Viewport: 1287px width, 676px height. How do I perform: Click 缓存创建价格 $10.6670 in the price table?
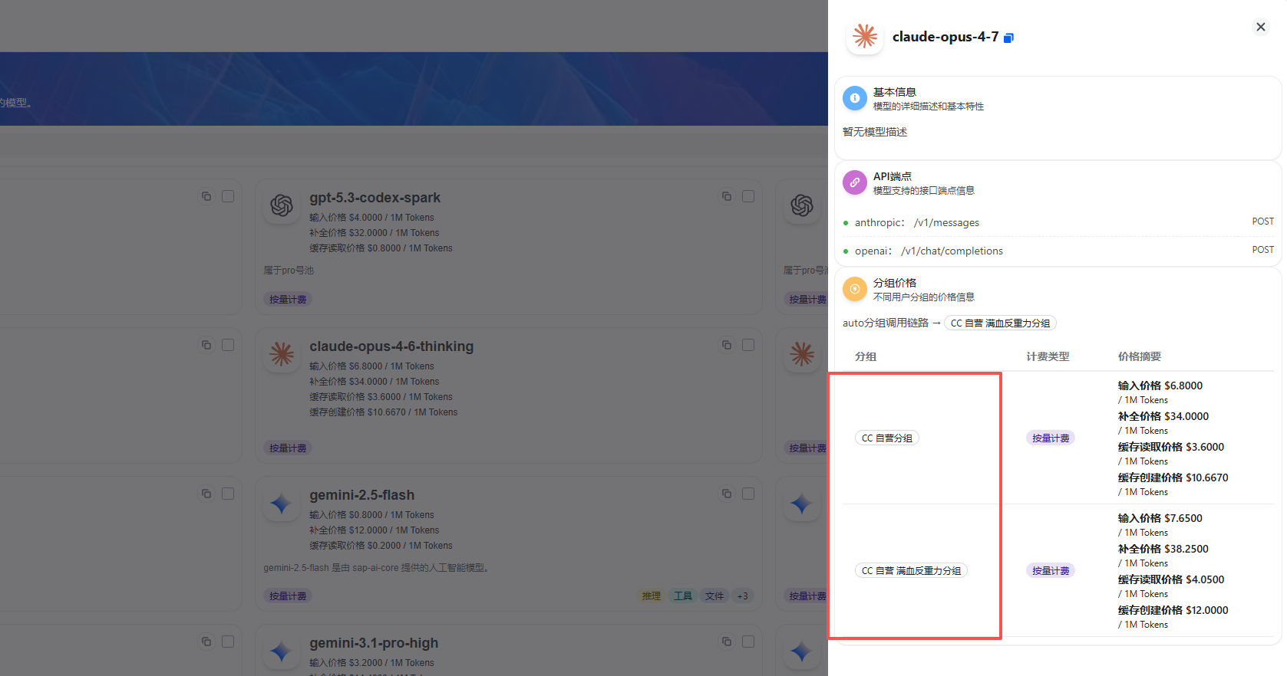[1173, 477]
